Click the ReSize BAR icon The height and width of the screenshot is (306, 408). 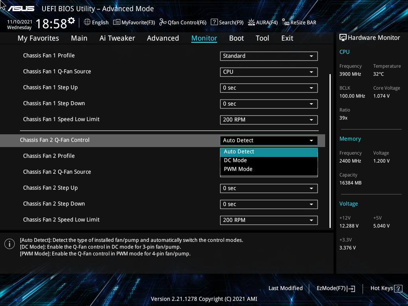click(x=286, y=22)
